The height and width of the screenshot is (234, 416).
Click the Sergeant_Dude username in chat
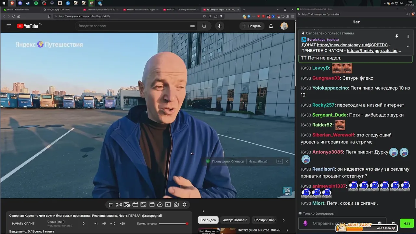pyautogui.click(x=330, y=115)
